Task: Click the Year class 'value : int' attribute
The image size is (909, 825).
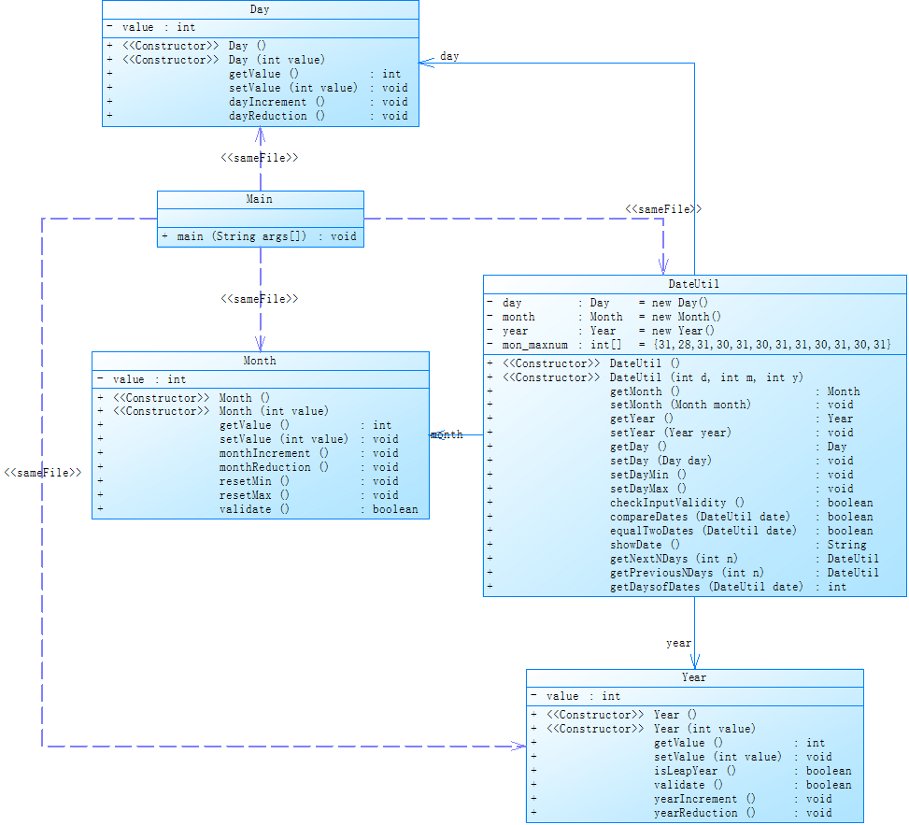Action: coord(575,696)
